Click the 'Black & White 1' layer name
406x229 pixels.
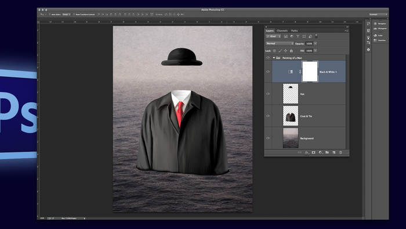pos(328,72)
